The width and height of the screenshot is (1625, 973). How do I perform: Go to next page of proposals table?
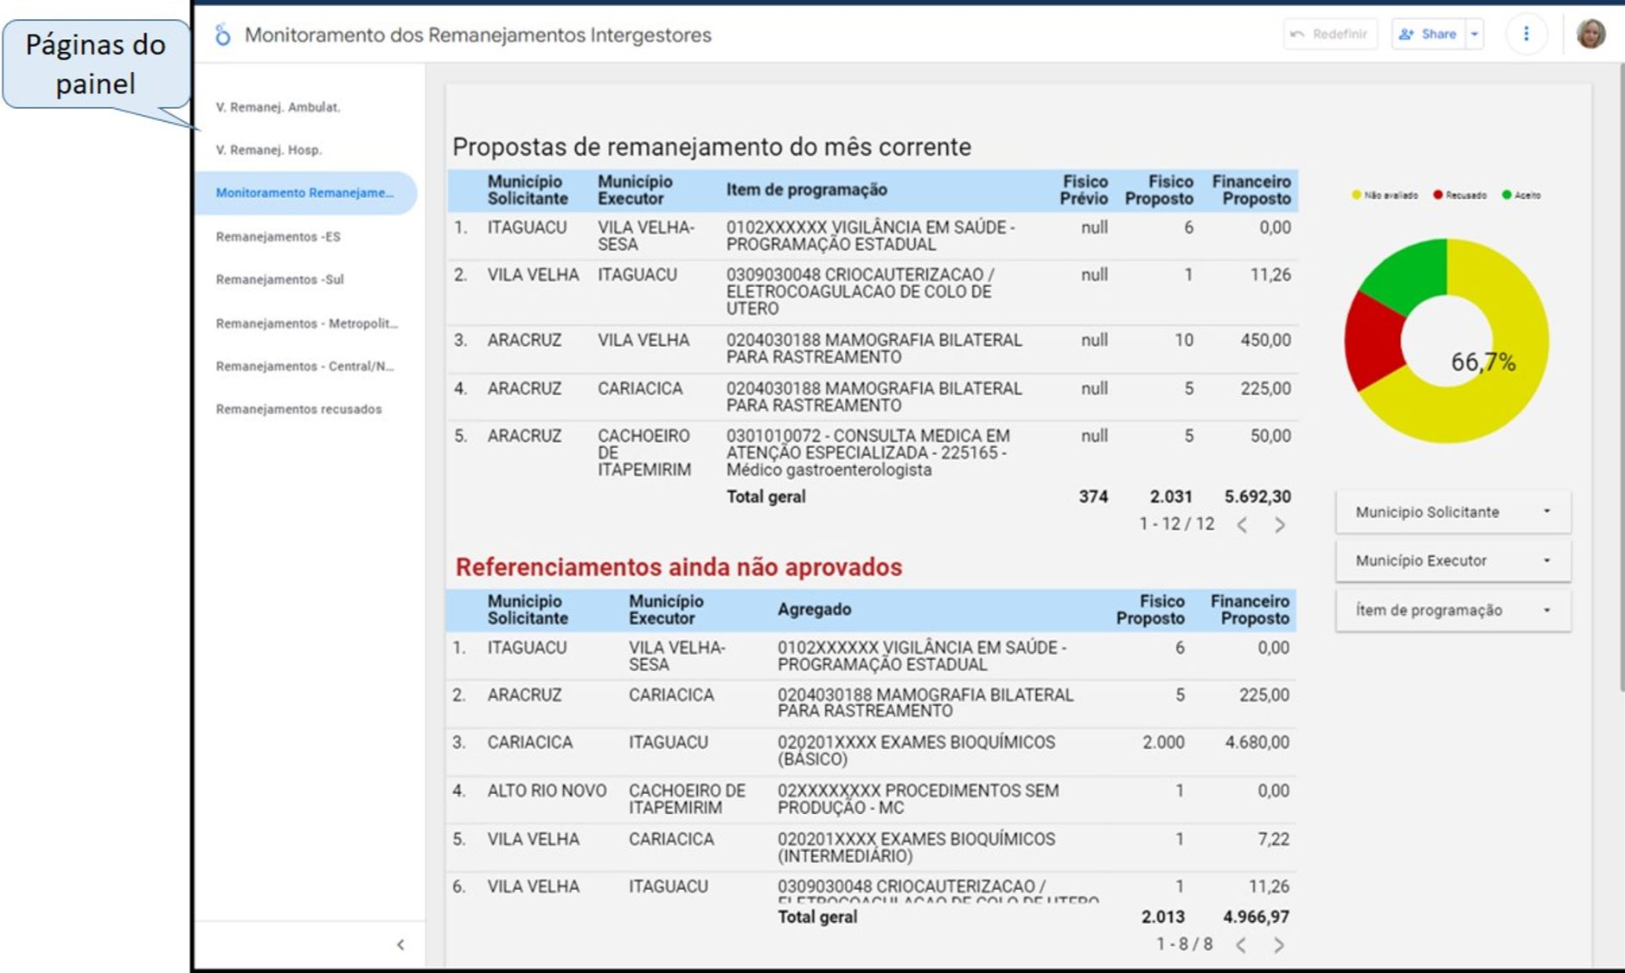[x=1280, y=525]
